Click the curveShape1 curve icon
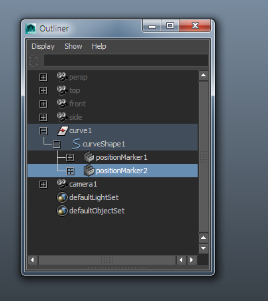Screen dimensions: 268x301 (76, 144)
